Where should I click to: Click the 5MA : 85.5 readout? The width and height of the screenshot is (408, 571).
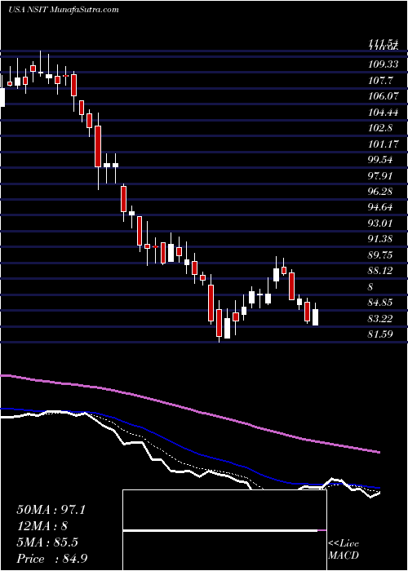click(47, 542)
